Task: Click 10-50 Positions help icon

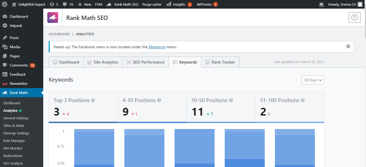Action: pyautogui.click(x=231, y=100)
